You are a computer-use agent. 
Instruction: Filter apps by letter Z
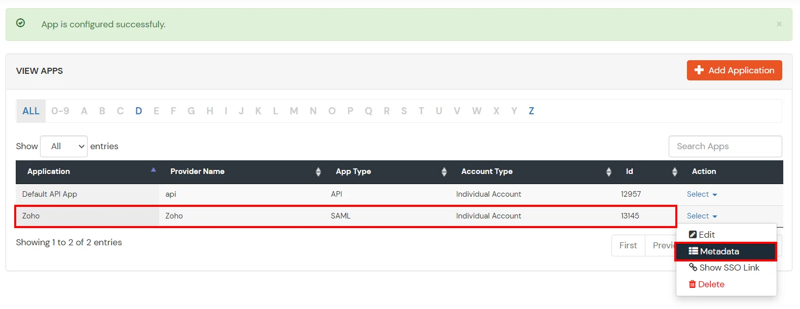(x=531, y=111)
